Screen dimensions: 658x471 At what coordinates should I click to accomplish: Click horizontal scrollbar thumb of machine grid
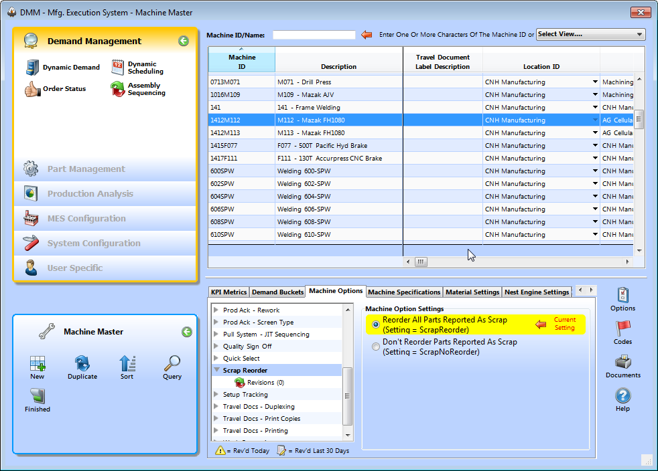tap(421, 262)
